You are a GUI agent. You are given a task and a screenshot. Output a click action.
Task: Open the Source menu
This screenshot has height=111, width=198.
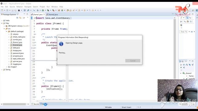point(12,7)
